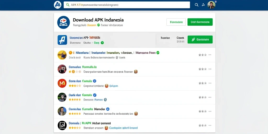Image resolution: width=268 pixels, height=134 pixels.
Task: Open the rating stars of the 'Mangana From' row
Action: point(203,55)
